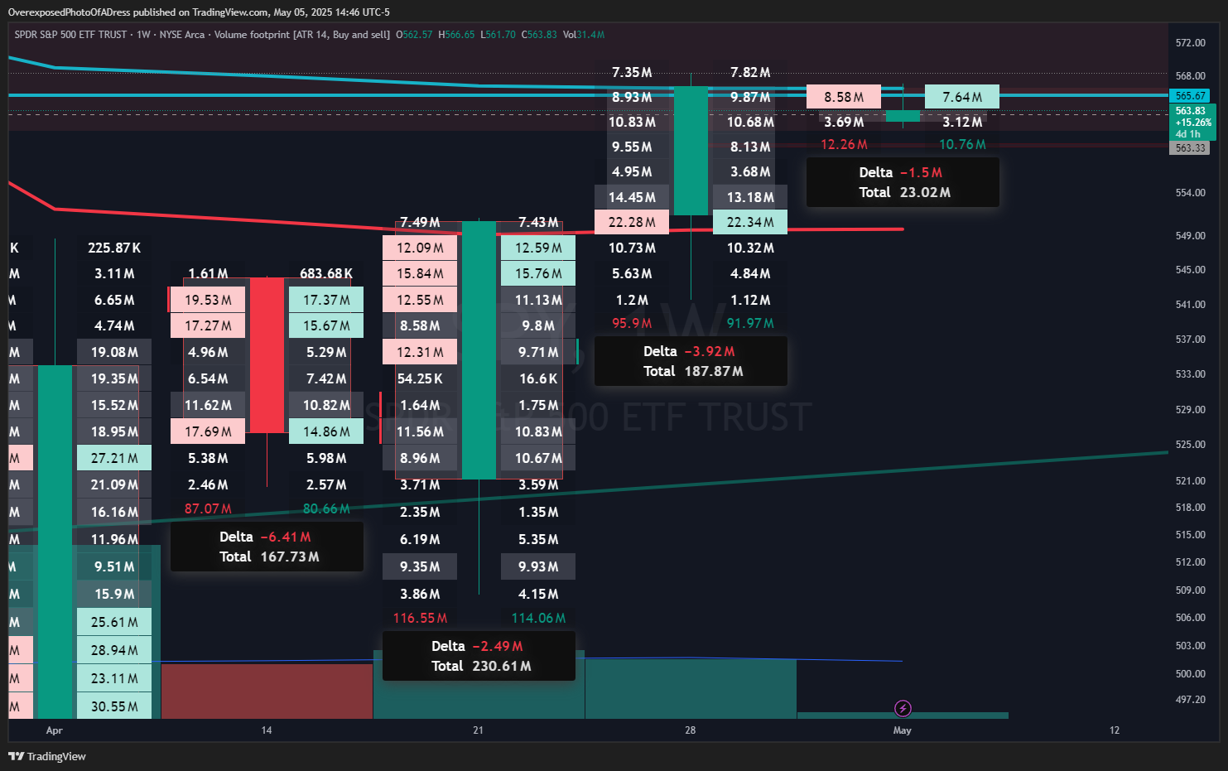Click the May label on time axis
Image resolution: width=1228 pixels, height=771 pixels.
coord(903,730)
